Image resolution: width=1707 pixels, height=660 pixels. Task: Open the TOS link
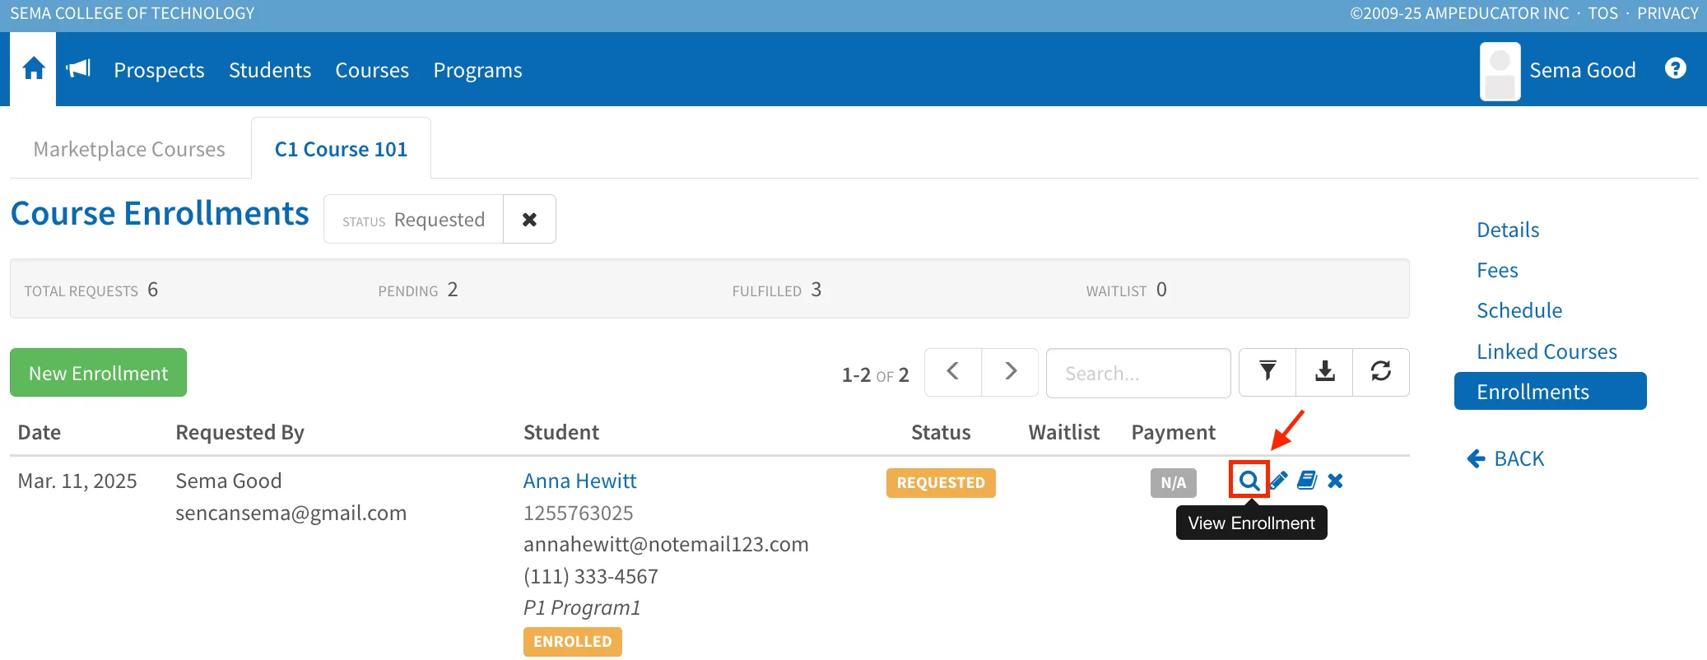(x=1602, y=13)
